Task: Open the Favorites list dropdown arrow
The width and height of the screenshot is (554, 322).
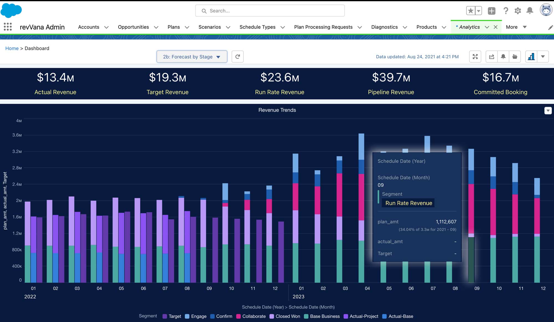Action: point(478,11)
